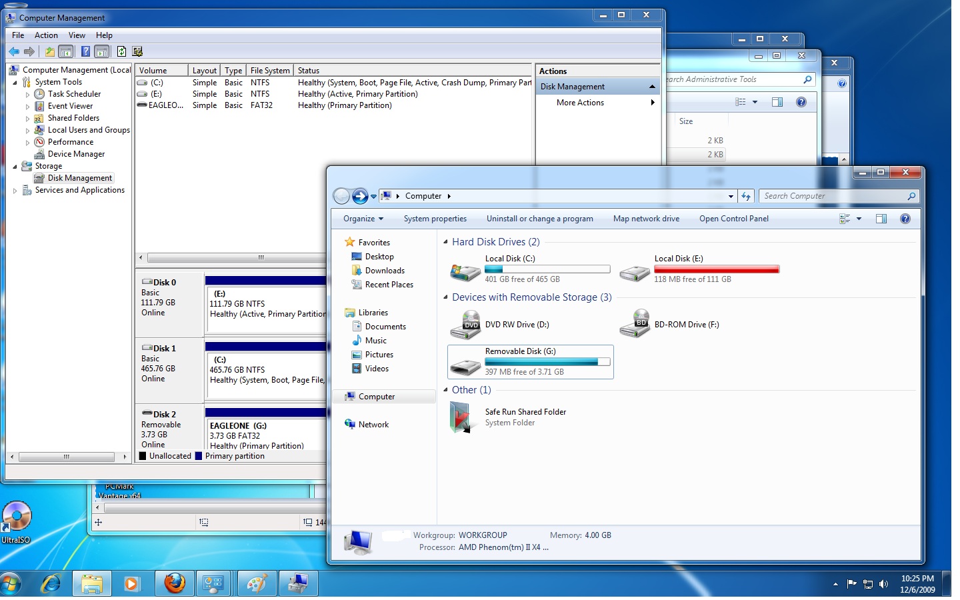Open the Organize dropdown menu
This screenshot has width=960, height=600.
(x=363, y=219)
